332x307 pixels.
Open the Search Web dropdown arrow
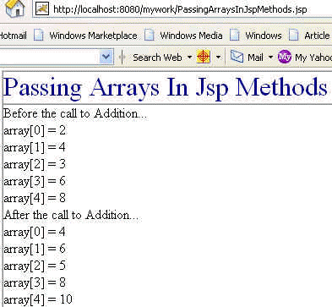coord(189,58)
